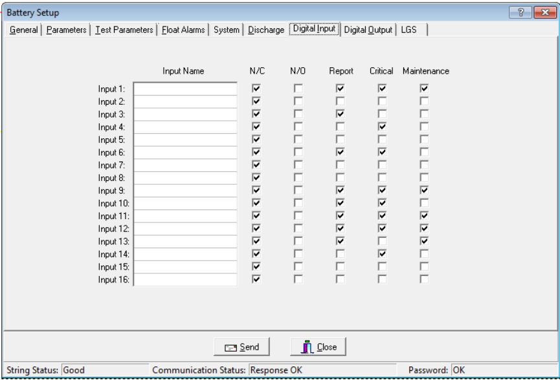This screenshot has height=380, width=560.
Task: Click the Input 2 name field
Action: [185, 101]
